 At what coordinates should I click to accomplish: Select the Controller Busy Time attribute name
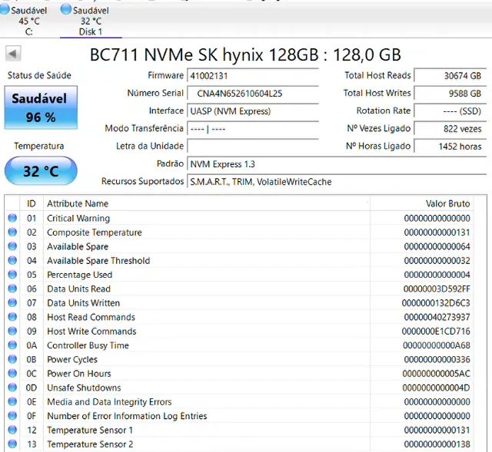pyautogui.click(x=88, y=345)
